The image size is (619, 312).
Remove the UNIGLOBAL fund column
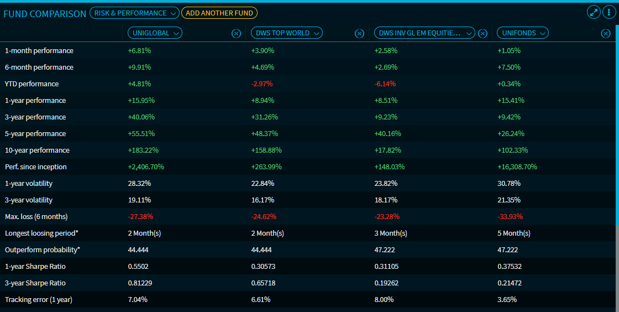click(236, 33)
